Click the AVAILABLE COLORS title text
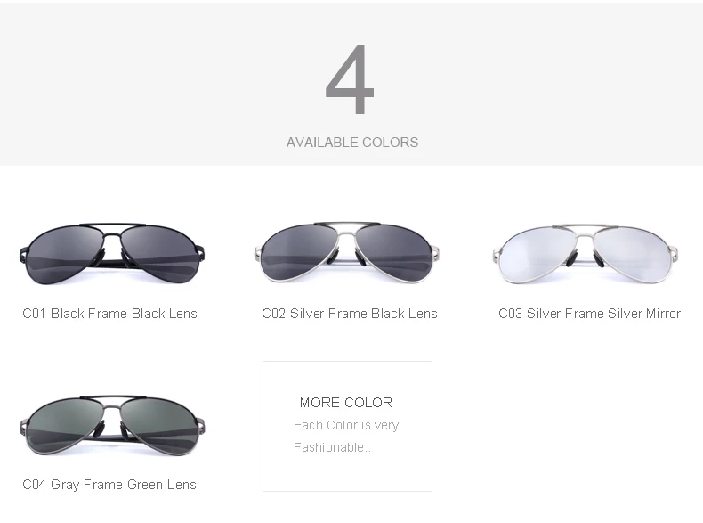 (352, 143)
